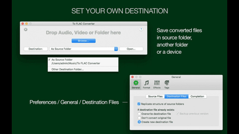Close the General preferences window
Screen dimensions: 239x134
coord(132,77)
